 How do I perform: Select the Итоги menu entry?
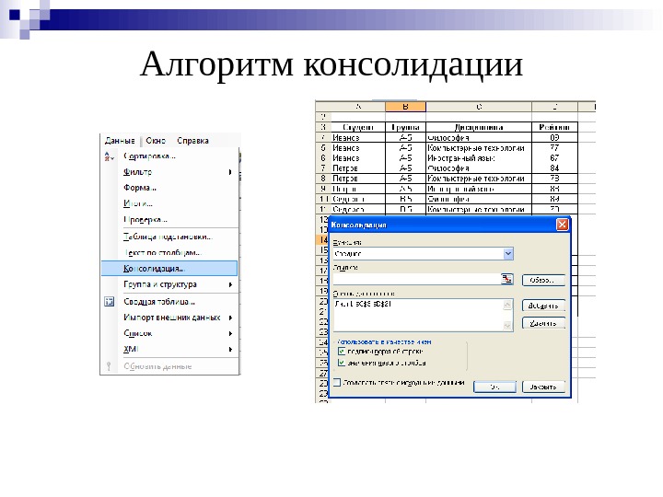[170, 203]
